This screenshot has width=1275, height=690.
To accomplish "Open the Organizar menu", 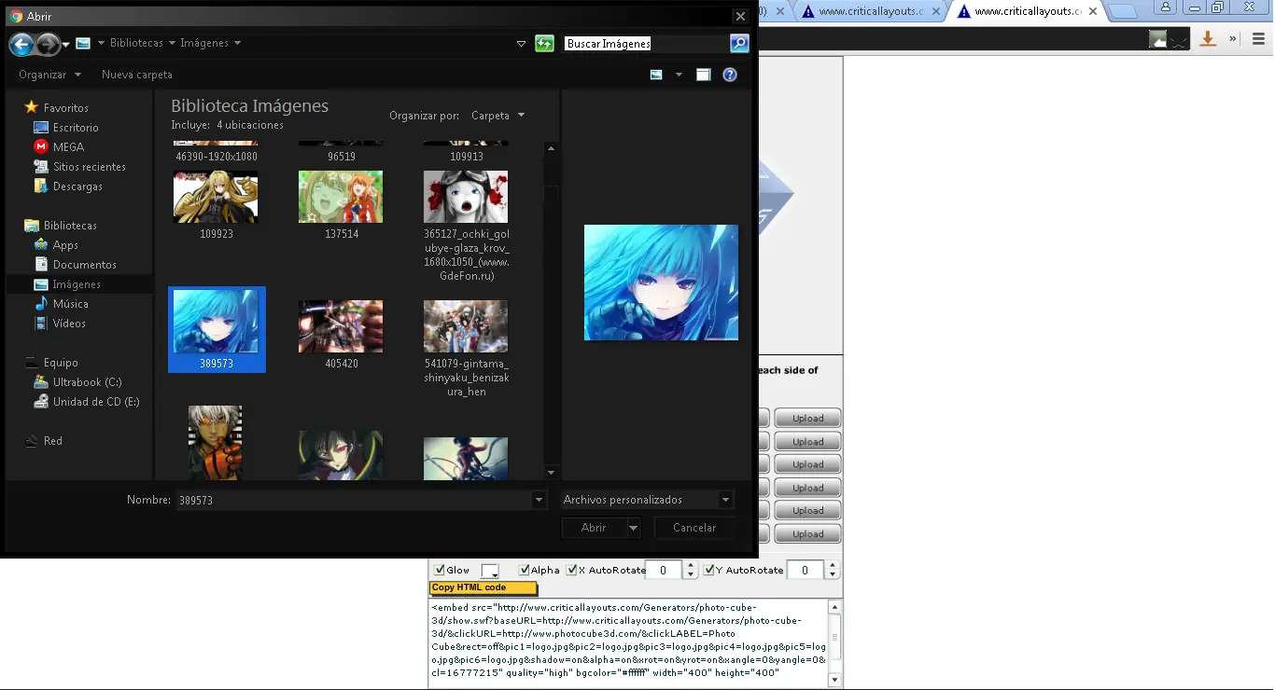I will coord(49,75).
